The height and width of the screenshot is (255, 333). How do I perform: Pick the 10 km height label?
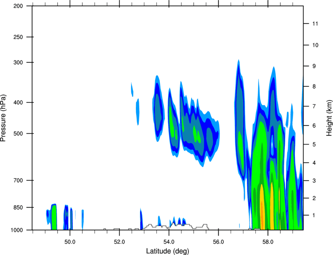315,45
